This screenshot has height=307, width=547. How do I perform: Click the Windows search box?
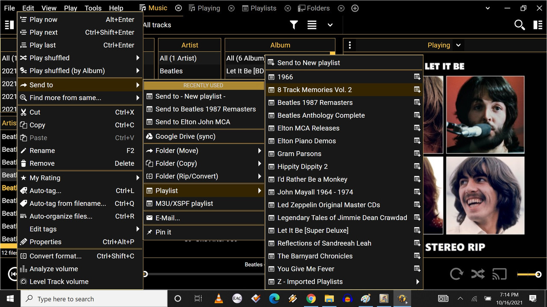94,299
